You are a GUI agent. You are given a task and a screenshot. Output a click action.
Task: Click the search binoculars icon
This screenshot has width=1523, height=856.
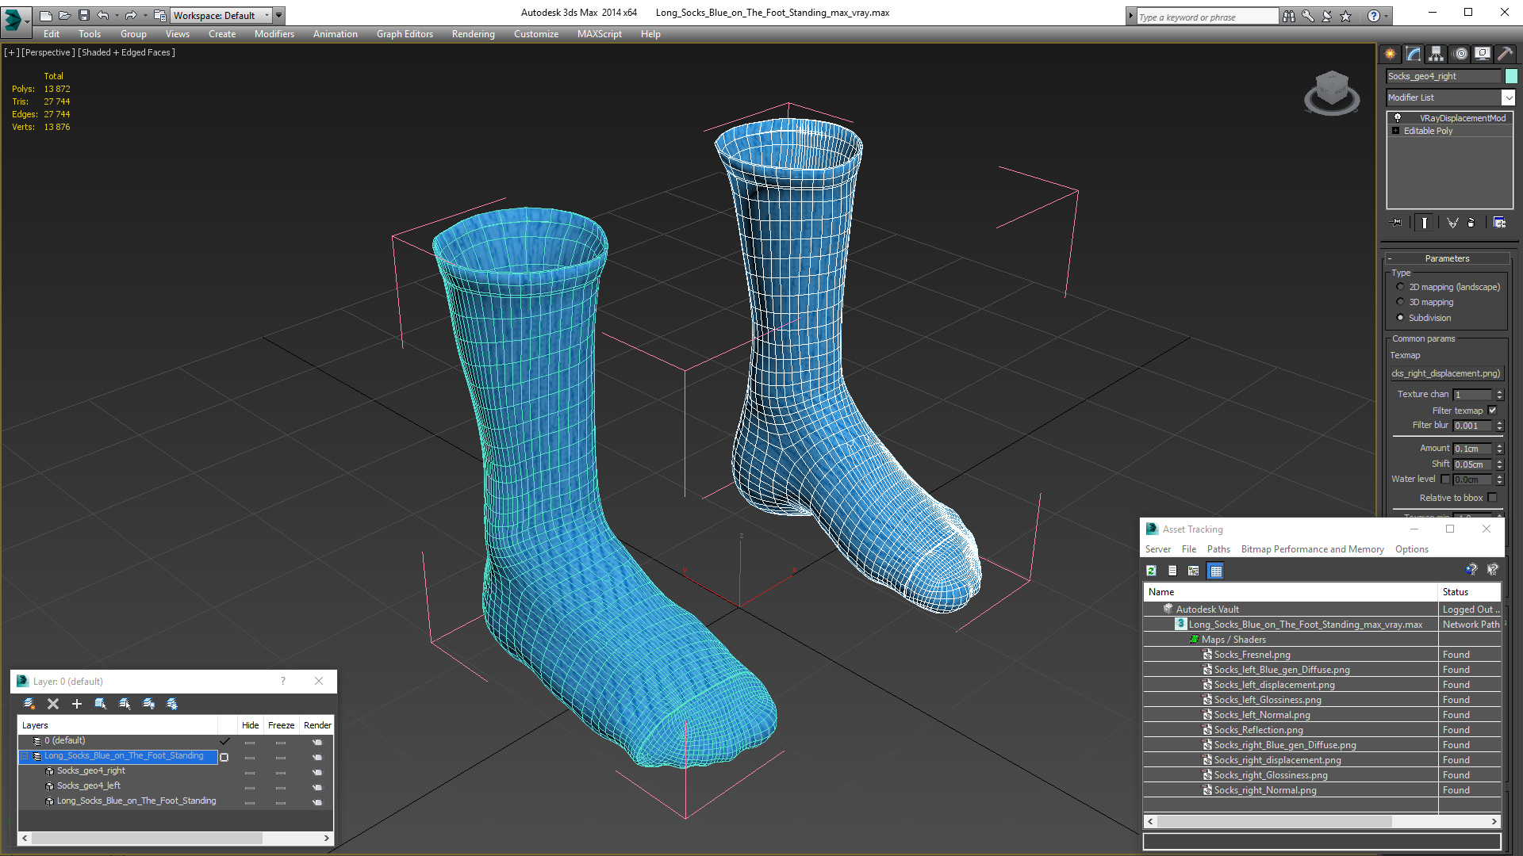tap(1288, 16)
